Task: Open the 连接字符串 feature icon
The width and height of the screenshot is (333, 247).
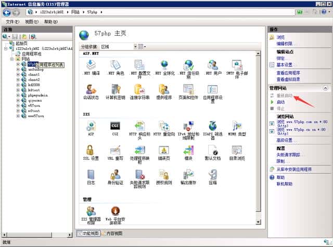Action: click(x=139, y=89)
